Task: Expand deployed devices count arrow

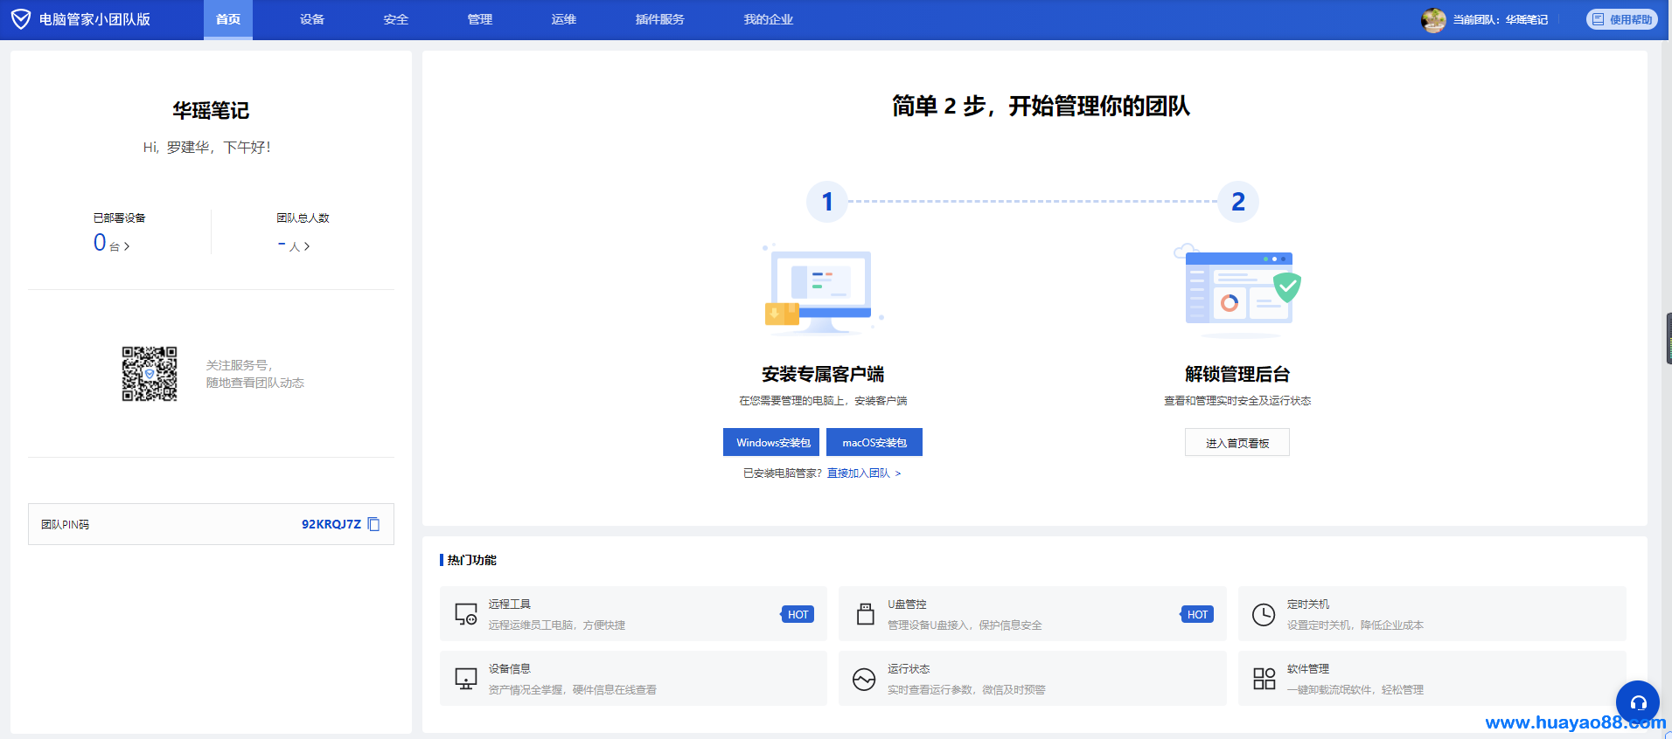Action: click(x=127, y=246)
